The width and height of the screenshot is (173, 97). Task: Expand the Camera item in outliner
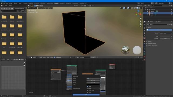148,11
